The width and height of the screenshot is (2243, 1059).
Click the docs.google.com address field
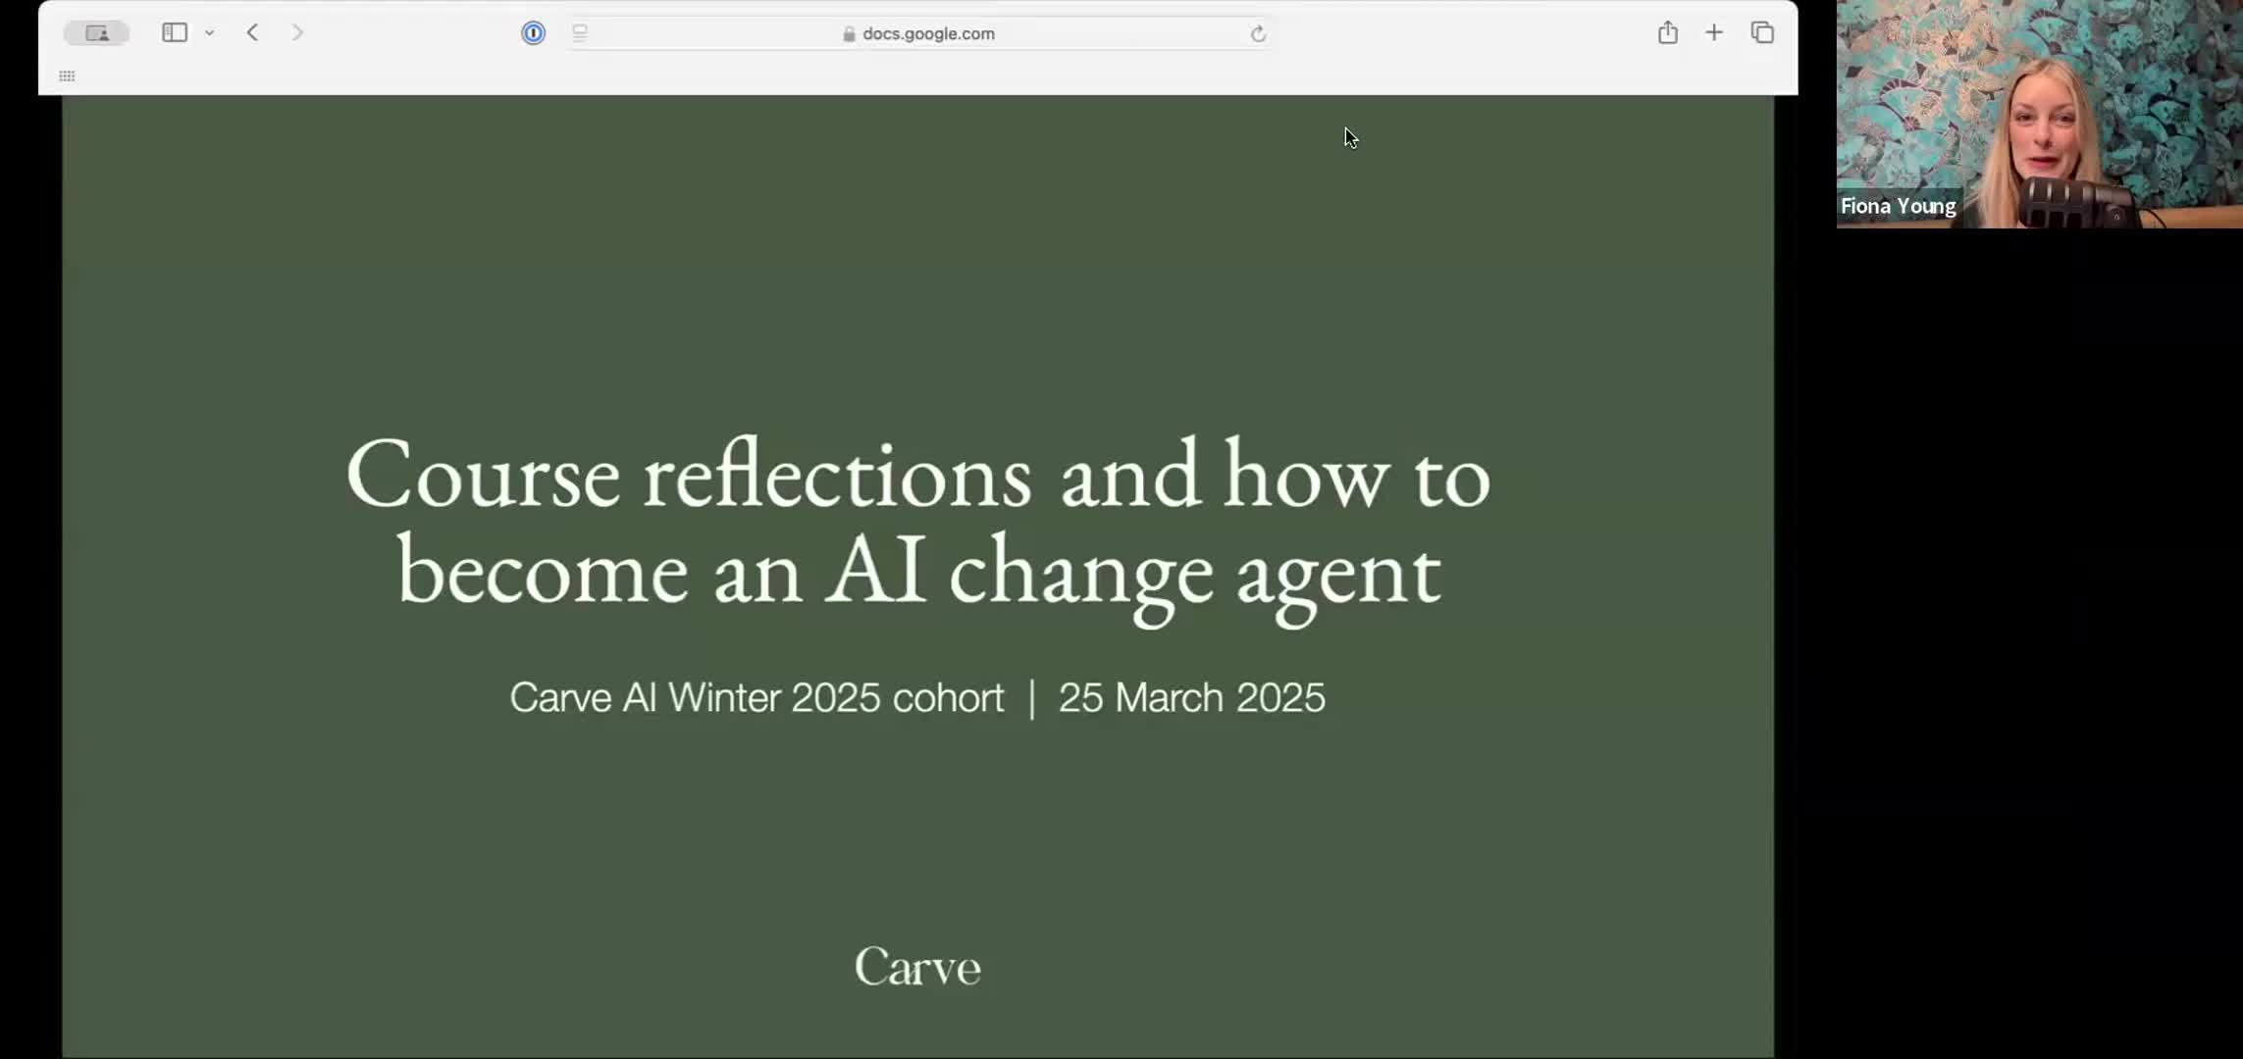click(x=927, y=33)
